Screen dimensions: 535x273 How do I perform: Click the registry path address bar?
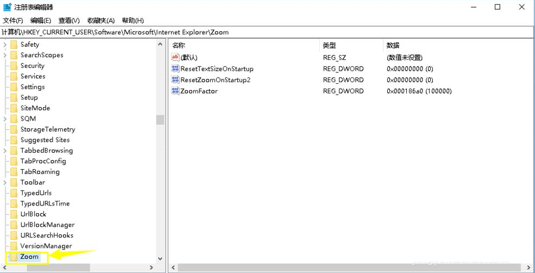point(267,33)
